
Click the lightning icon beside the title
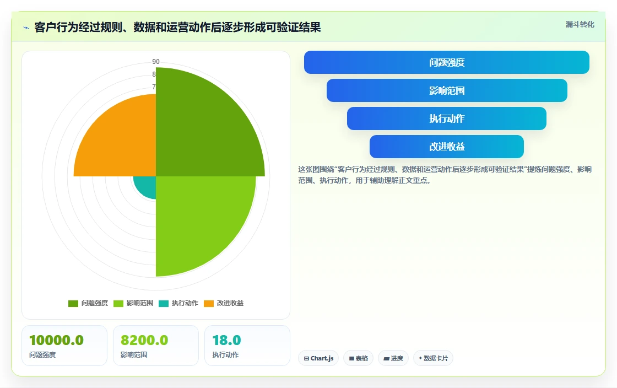(x=26, y=28)
